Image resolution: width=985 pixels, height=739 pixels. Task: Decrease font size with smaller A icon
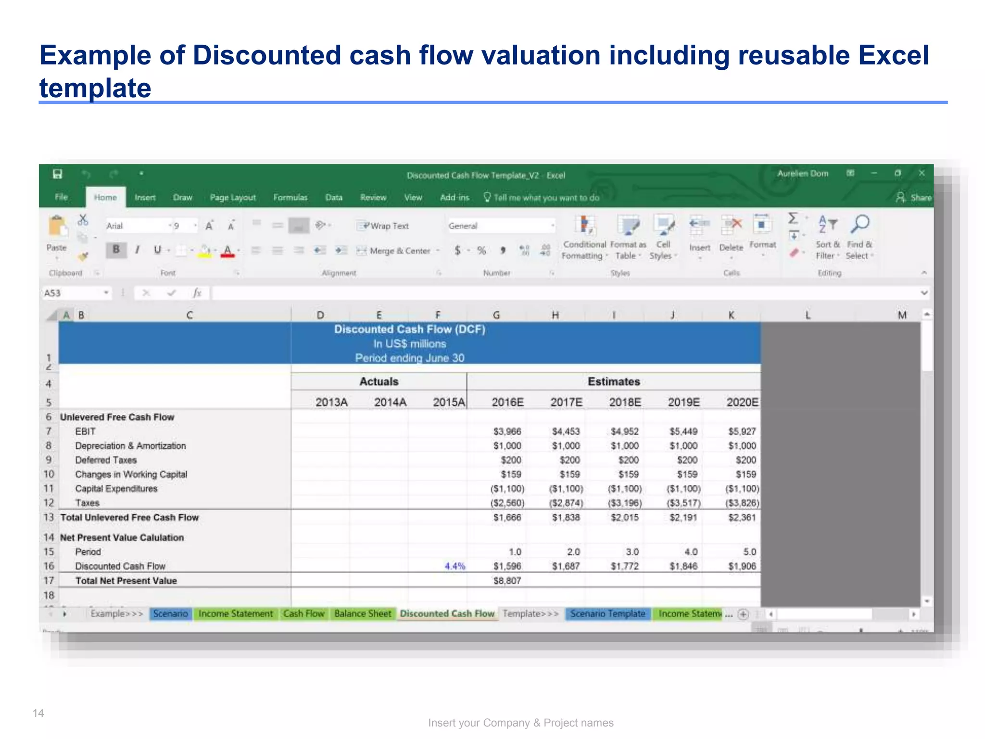[x=231, y=226]
